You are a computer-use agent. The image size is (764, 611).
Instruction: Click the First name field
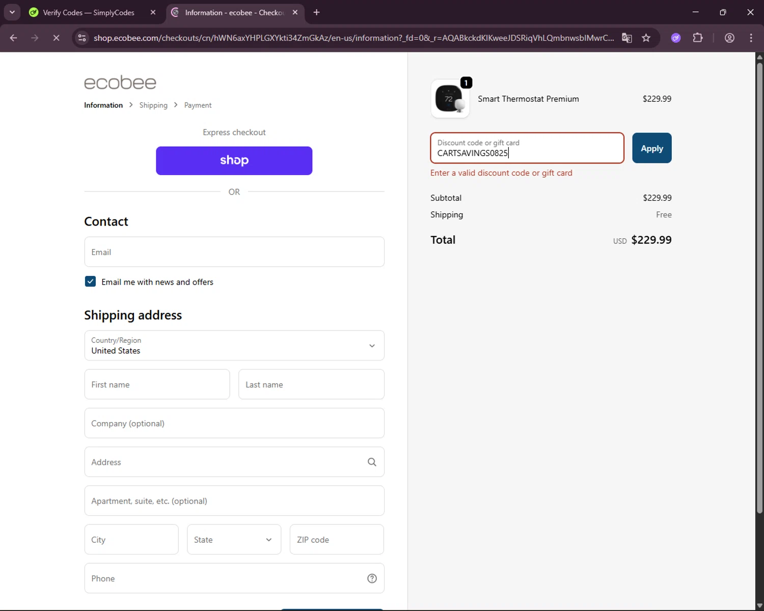tap(157, 384)
